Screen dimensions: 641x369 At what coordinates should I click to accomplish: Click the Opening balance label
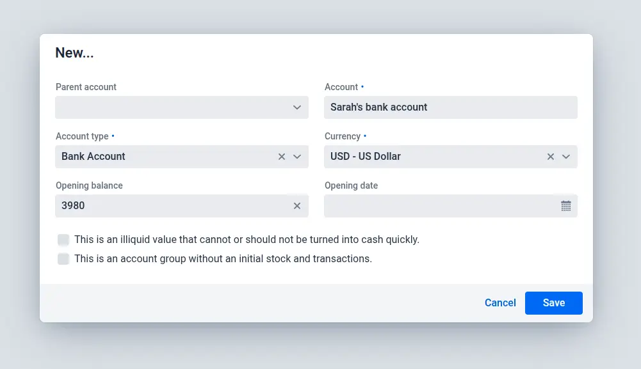[x=89, y=185]
